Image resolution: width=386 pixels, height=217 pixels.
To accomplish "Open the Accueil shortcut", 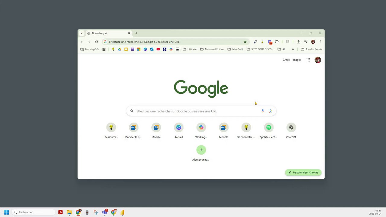I will [x=179, y=131].
